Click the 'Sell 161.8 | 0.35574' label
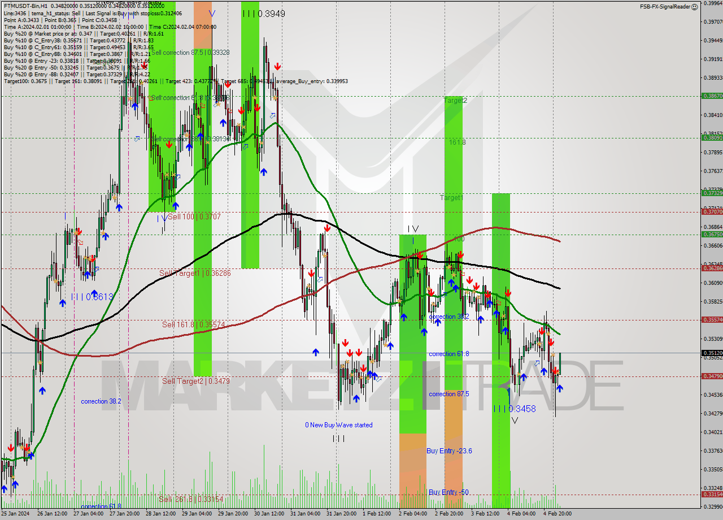 [194, 324]
